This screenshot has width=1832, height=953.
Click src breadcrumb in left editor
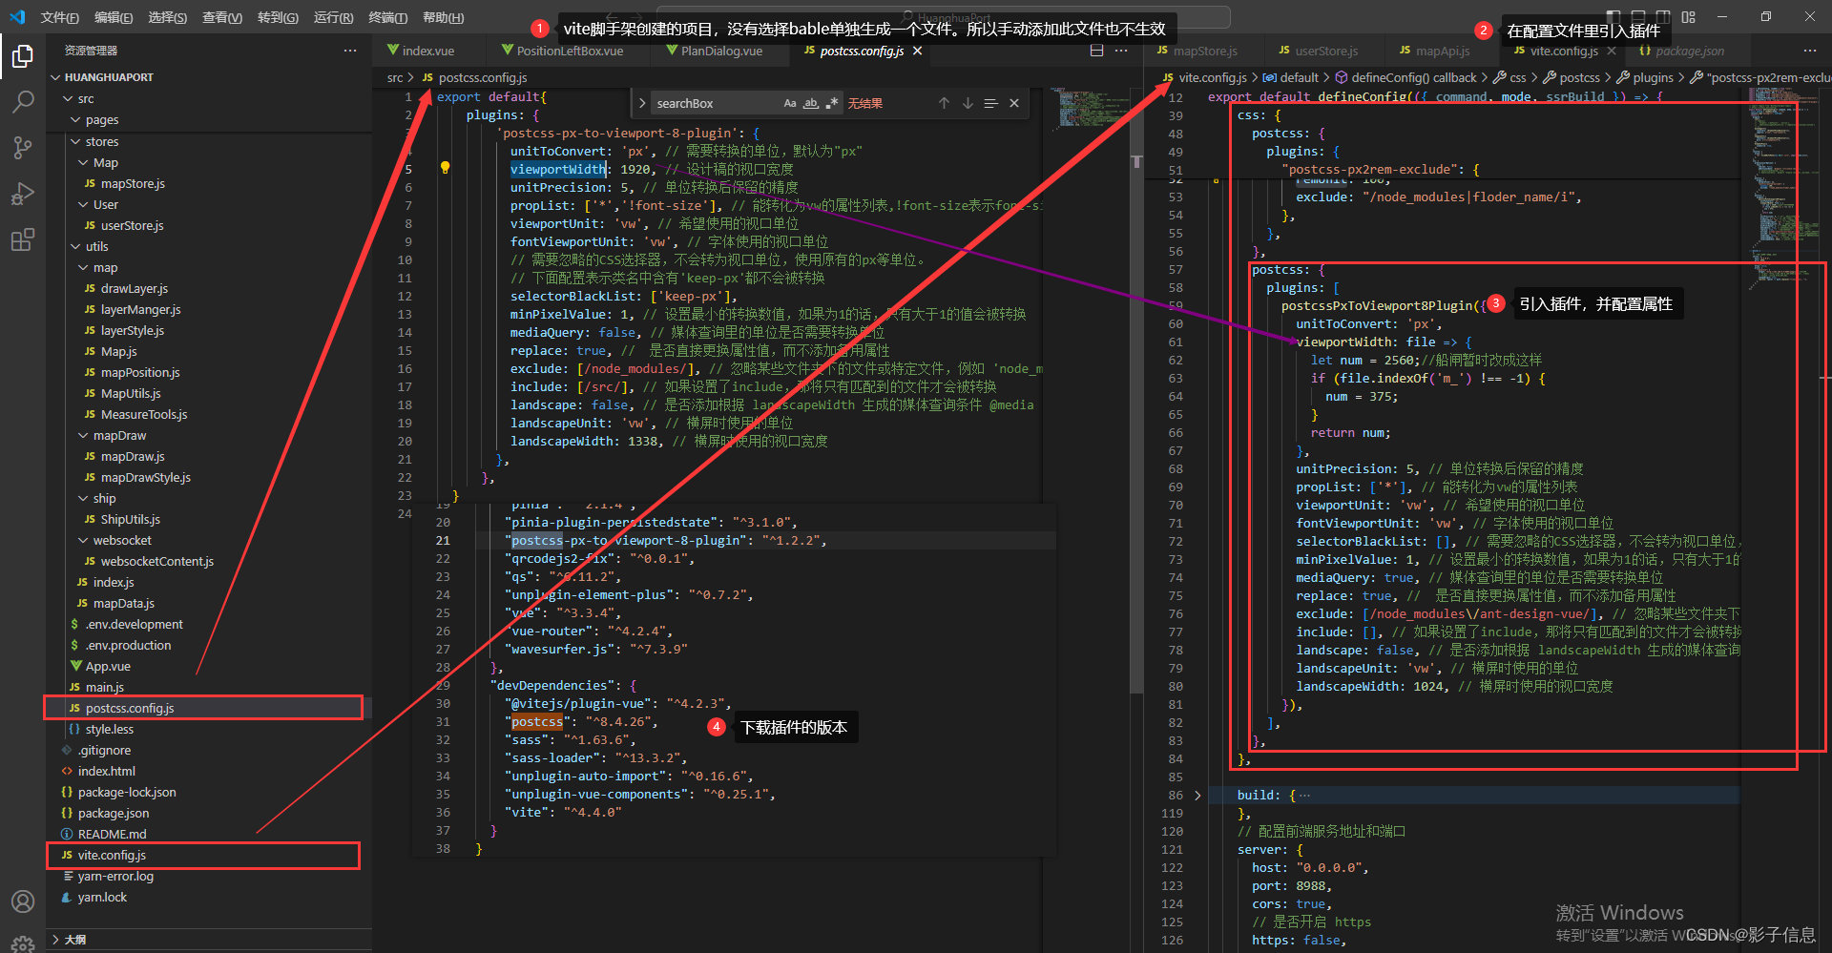pos(394,77)
